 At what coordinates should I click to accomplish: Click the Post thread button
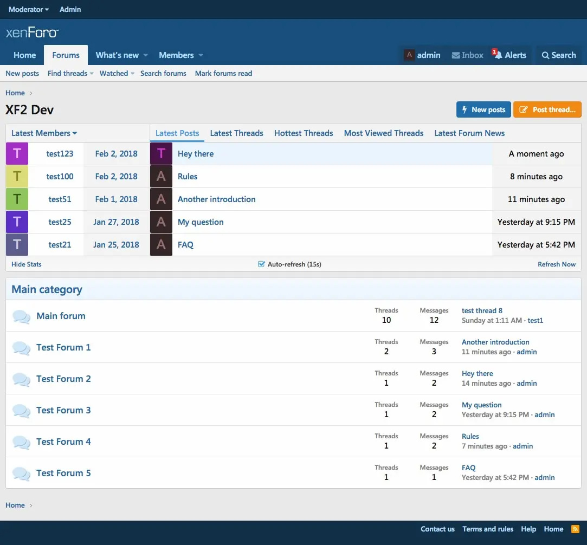pyautogui.click(x=547, y=109)
